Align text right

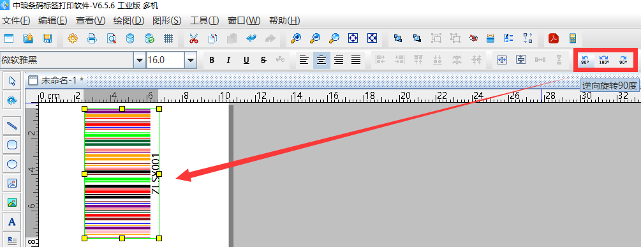(x=339, y=60)
